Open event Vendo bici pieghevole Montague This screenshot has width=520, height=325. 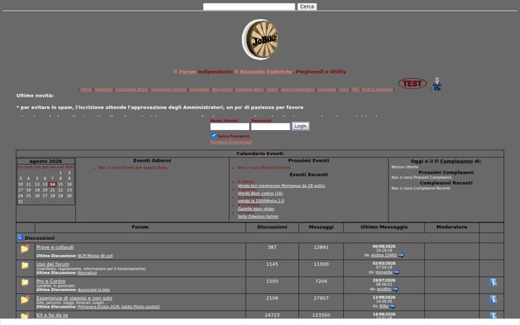[x=281, y=186]
